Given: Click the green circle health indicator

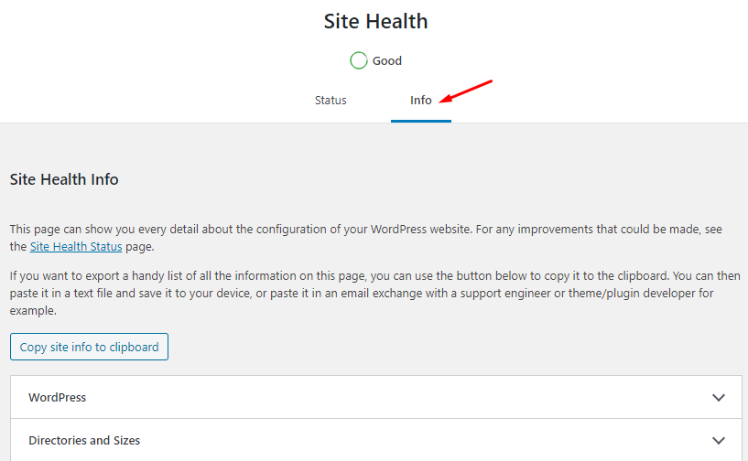Looking at the screenshot, I should click(x=358, y=60).
